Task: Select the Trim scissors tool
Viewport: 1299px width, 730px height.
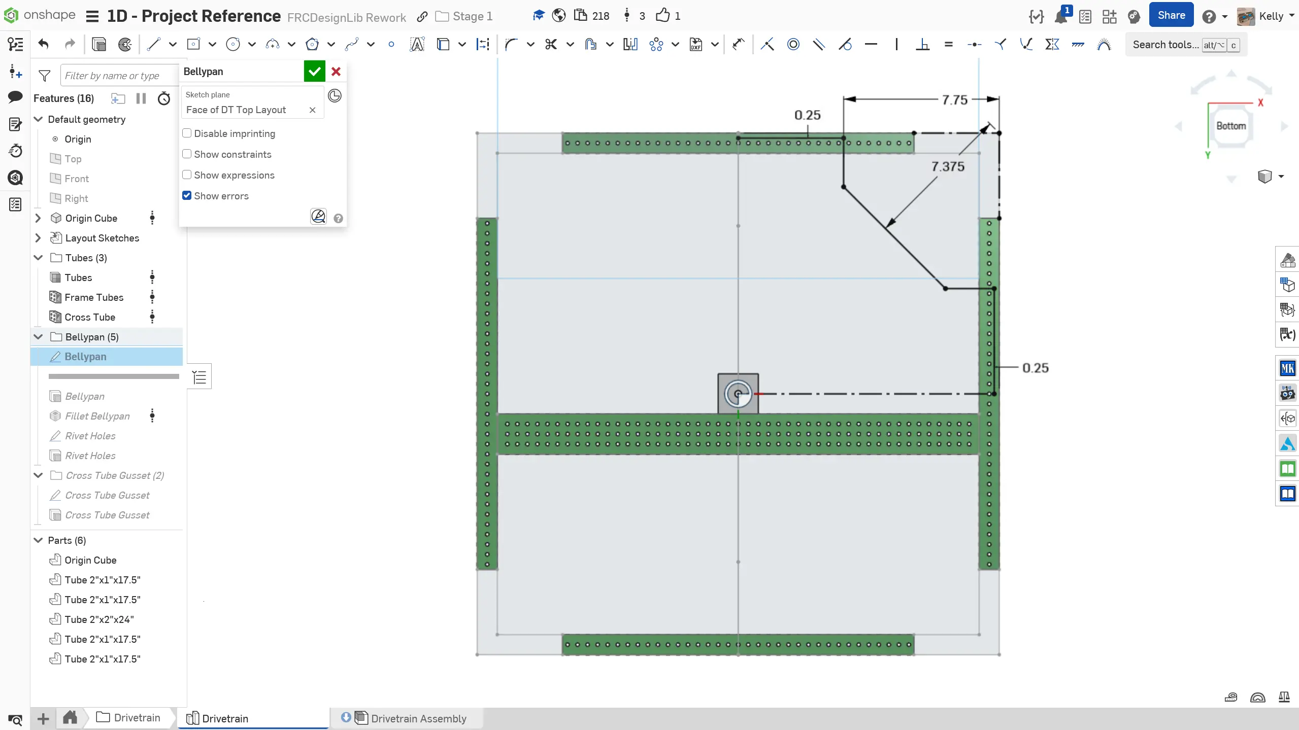Action: (551, 45)
